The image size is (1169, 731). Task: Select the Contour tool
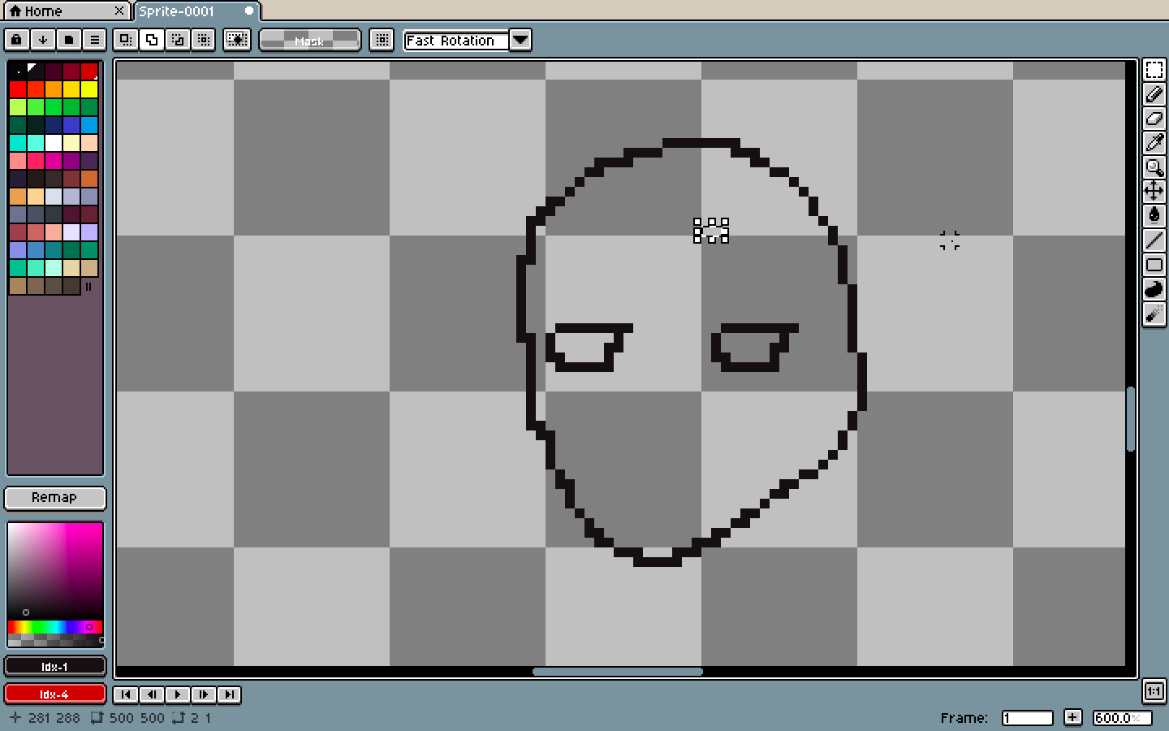[1154, 289]
